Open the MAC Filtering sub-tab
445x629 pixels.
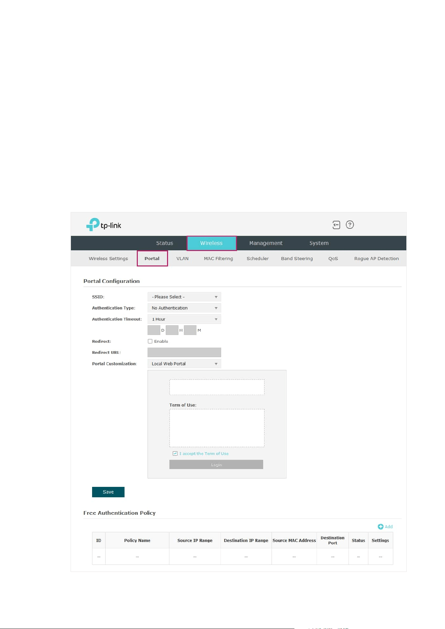(218, 258)
